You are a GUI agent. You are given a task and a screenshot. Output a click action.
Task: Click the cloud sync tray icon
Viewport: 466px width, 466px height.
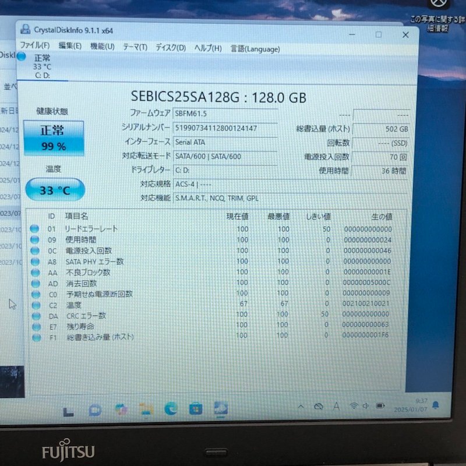[x=318, y=406]
